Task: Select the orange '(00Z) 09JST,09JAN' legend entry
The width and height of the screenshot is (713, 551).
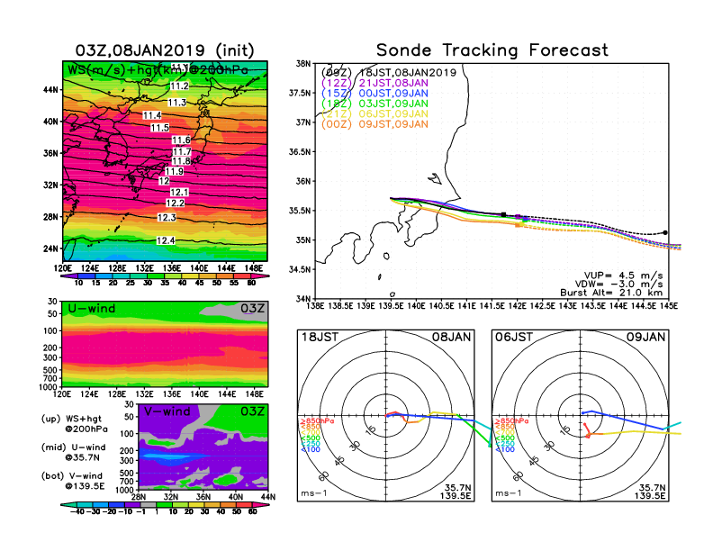Action: [x=375, y=124]
